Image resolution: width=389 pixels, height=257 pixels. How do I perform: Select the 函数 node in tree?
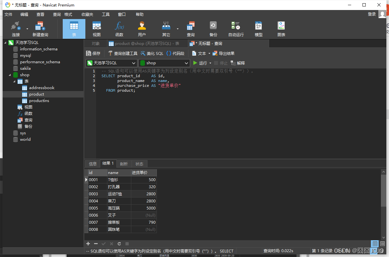coord(28,114)
